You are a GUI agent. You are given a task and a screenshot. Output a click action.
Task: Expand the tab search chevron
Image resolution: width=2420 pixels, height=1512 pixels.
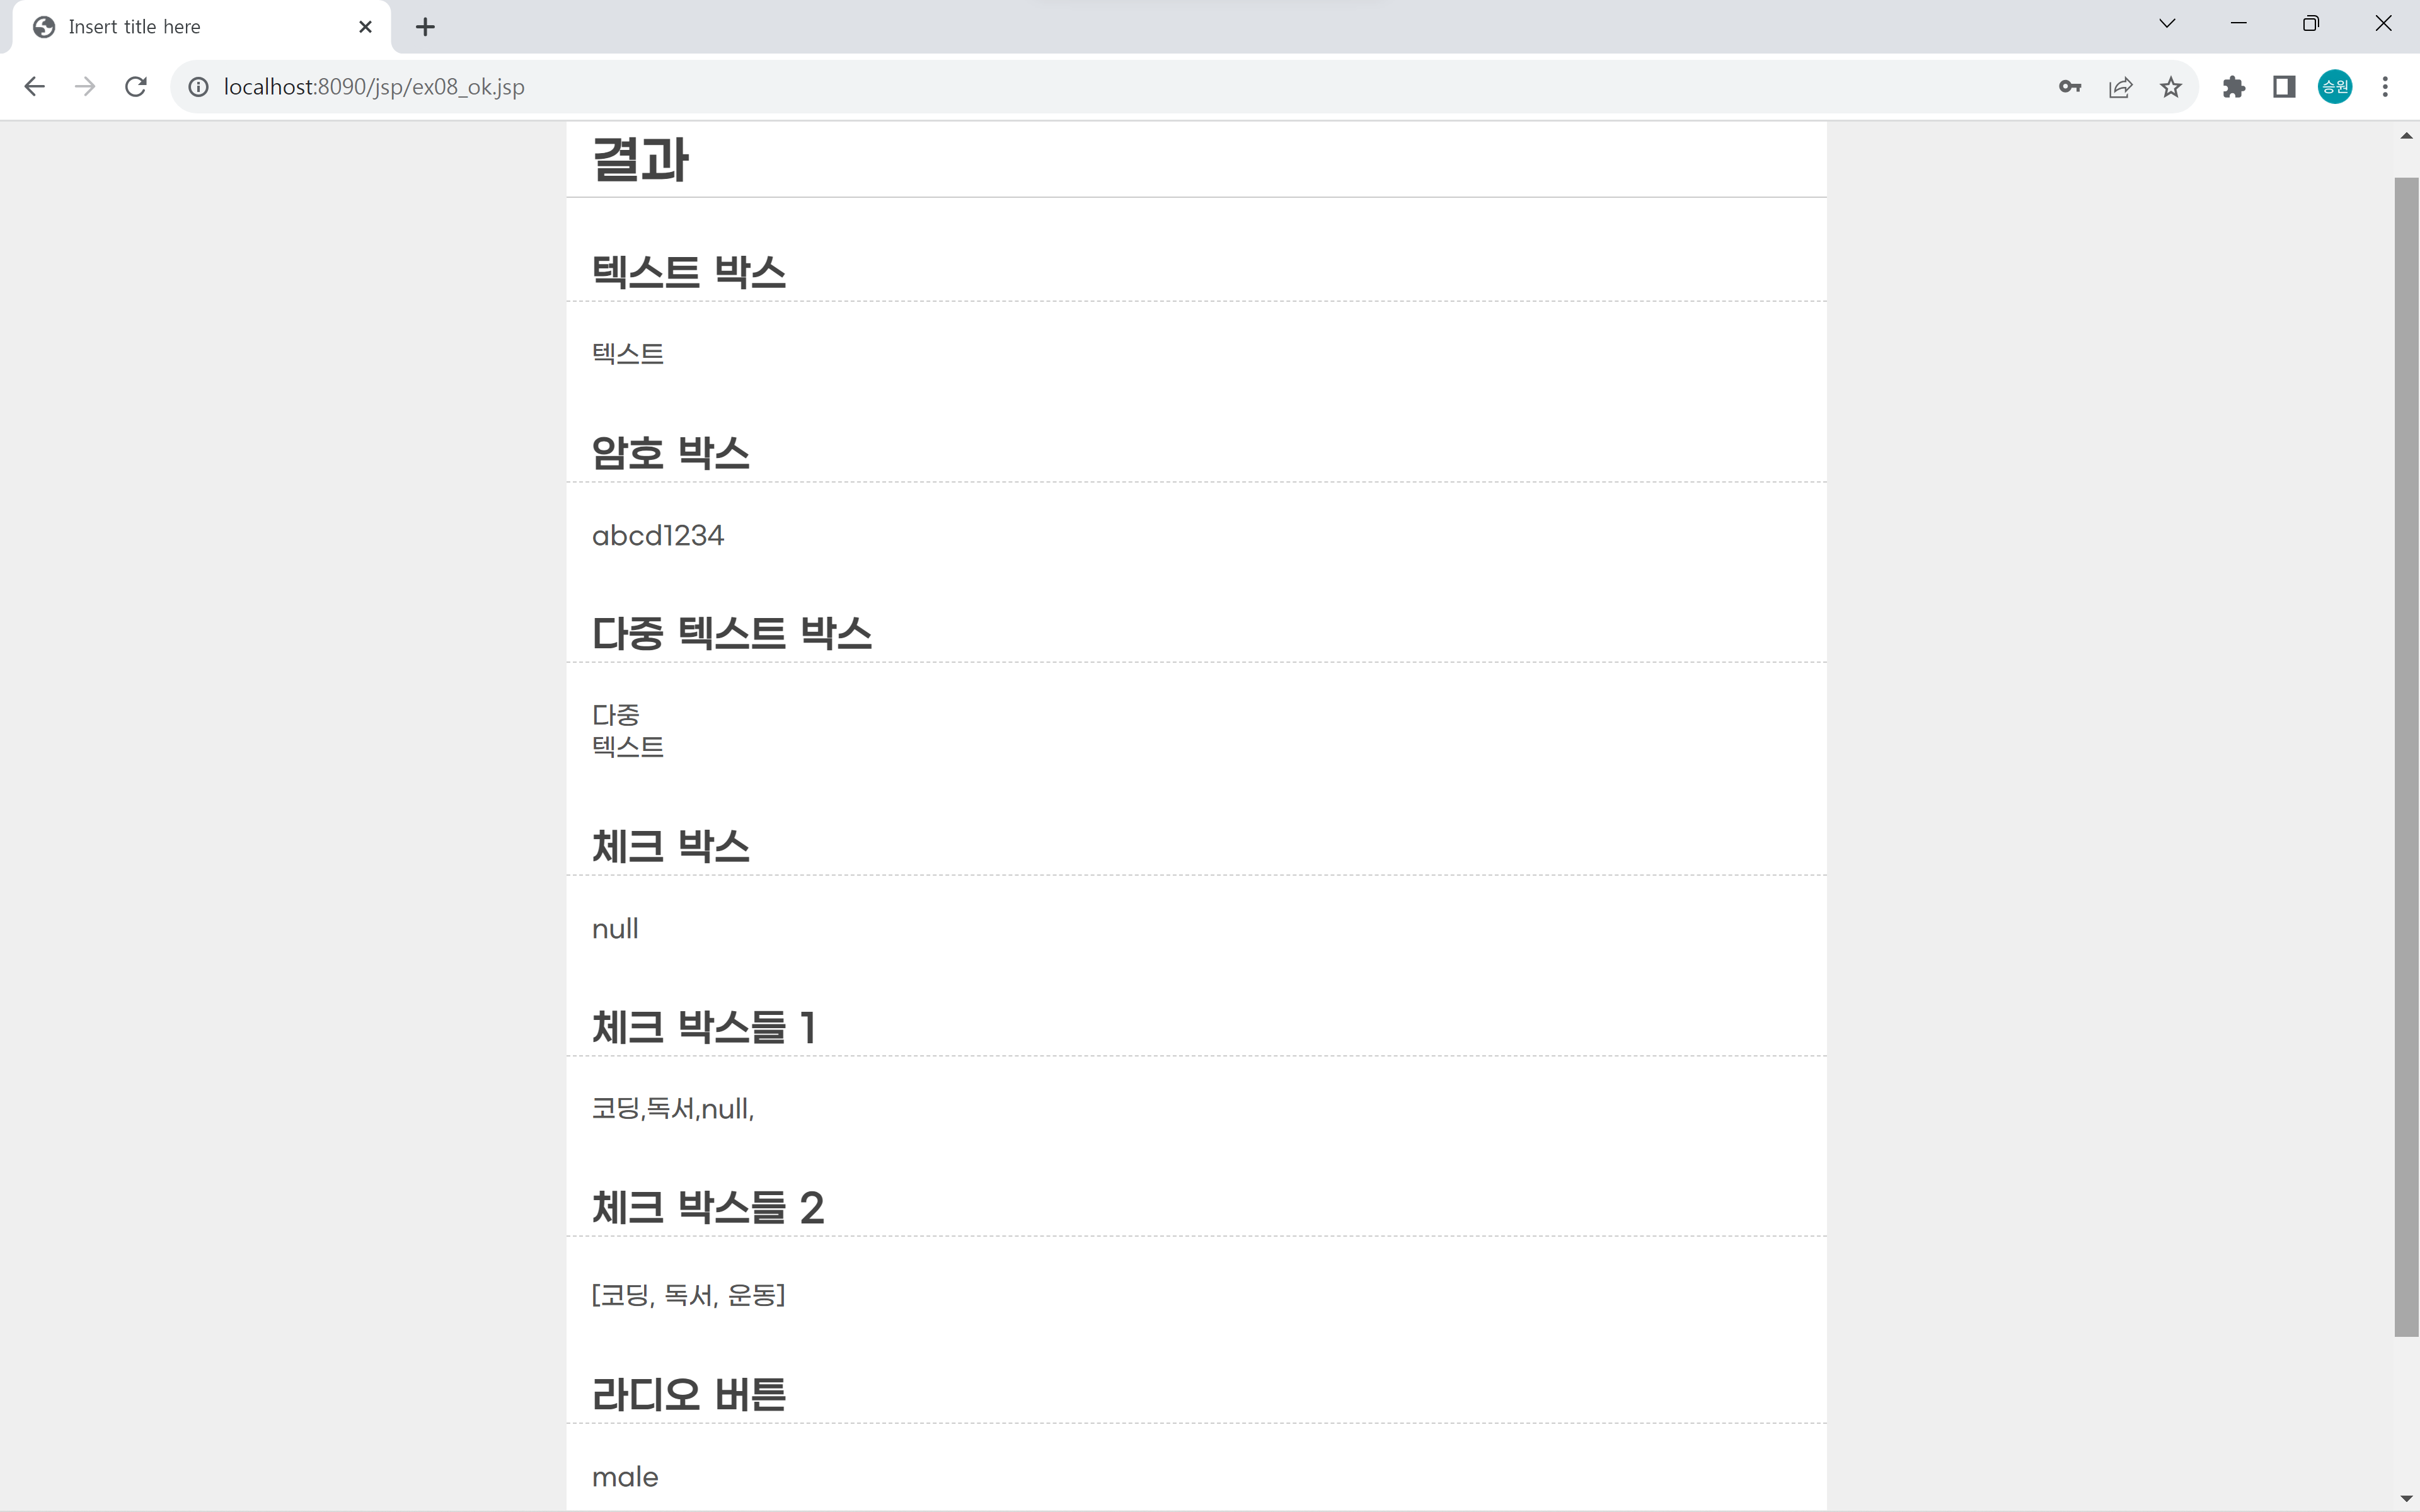pyautogui.click(x=2167, y=24)
